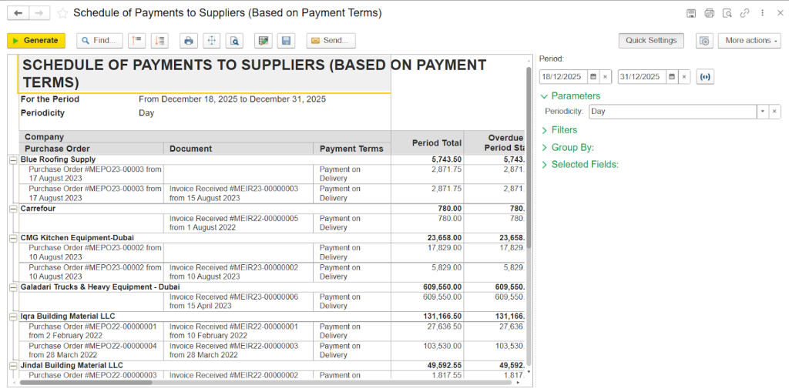789x392 pixels.
Task: Collapse the Iqra Building Material LLC group
Action: click(13, 317)
